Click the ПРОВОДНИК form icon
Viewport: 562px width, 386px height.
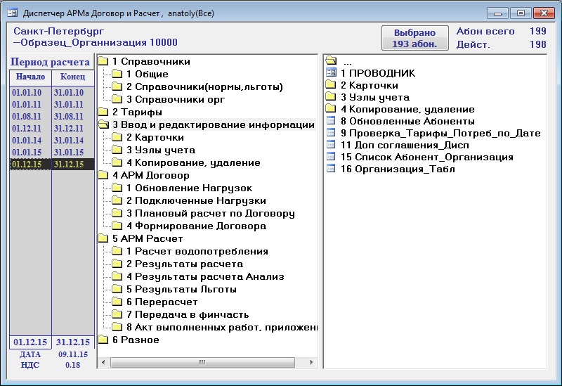tap(332, 73)
